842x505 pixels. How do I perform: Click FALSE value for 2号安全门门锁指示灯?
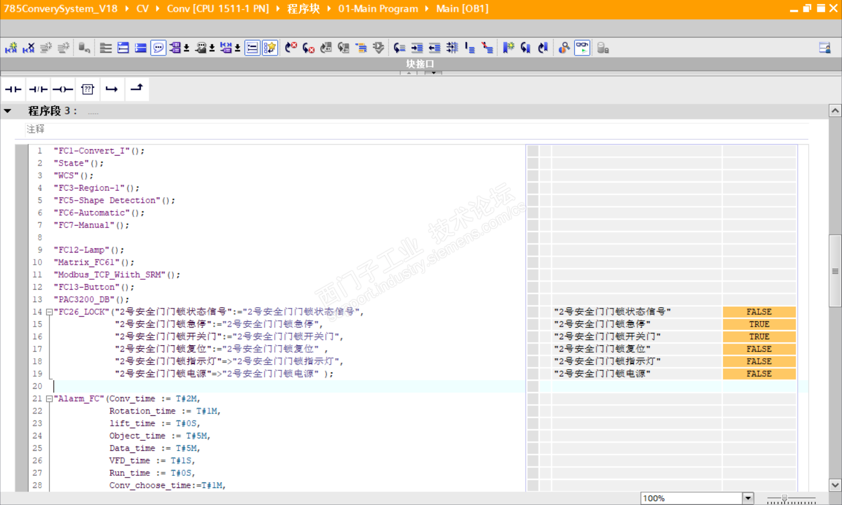(759, 362)
